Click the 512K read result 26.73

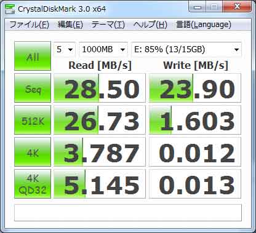coord(100,120)
